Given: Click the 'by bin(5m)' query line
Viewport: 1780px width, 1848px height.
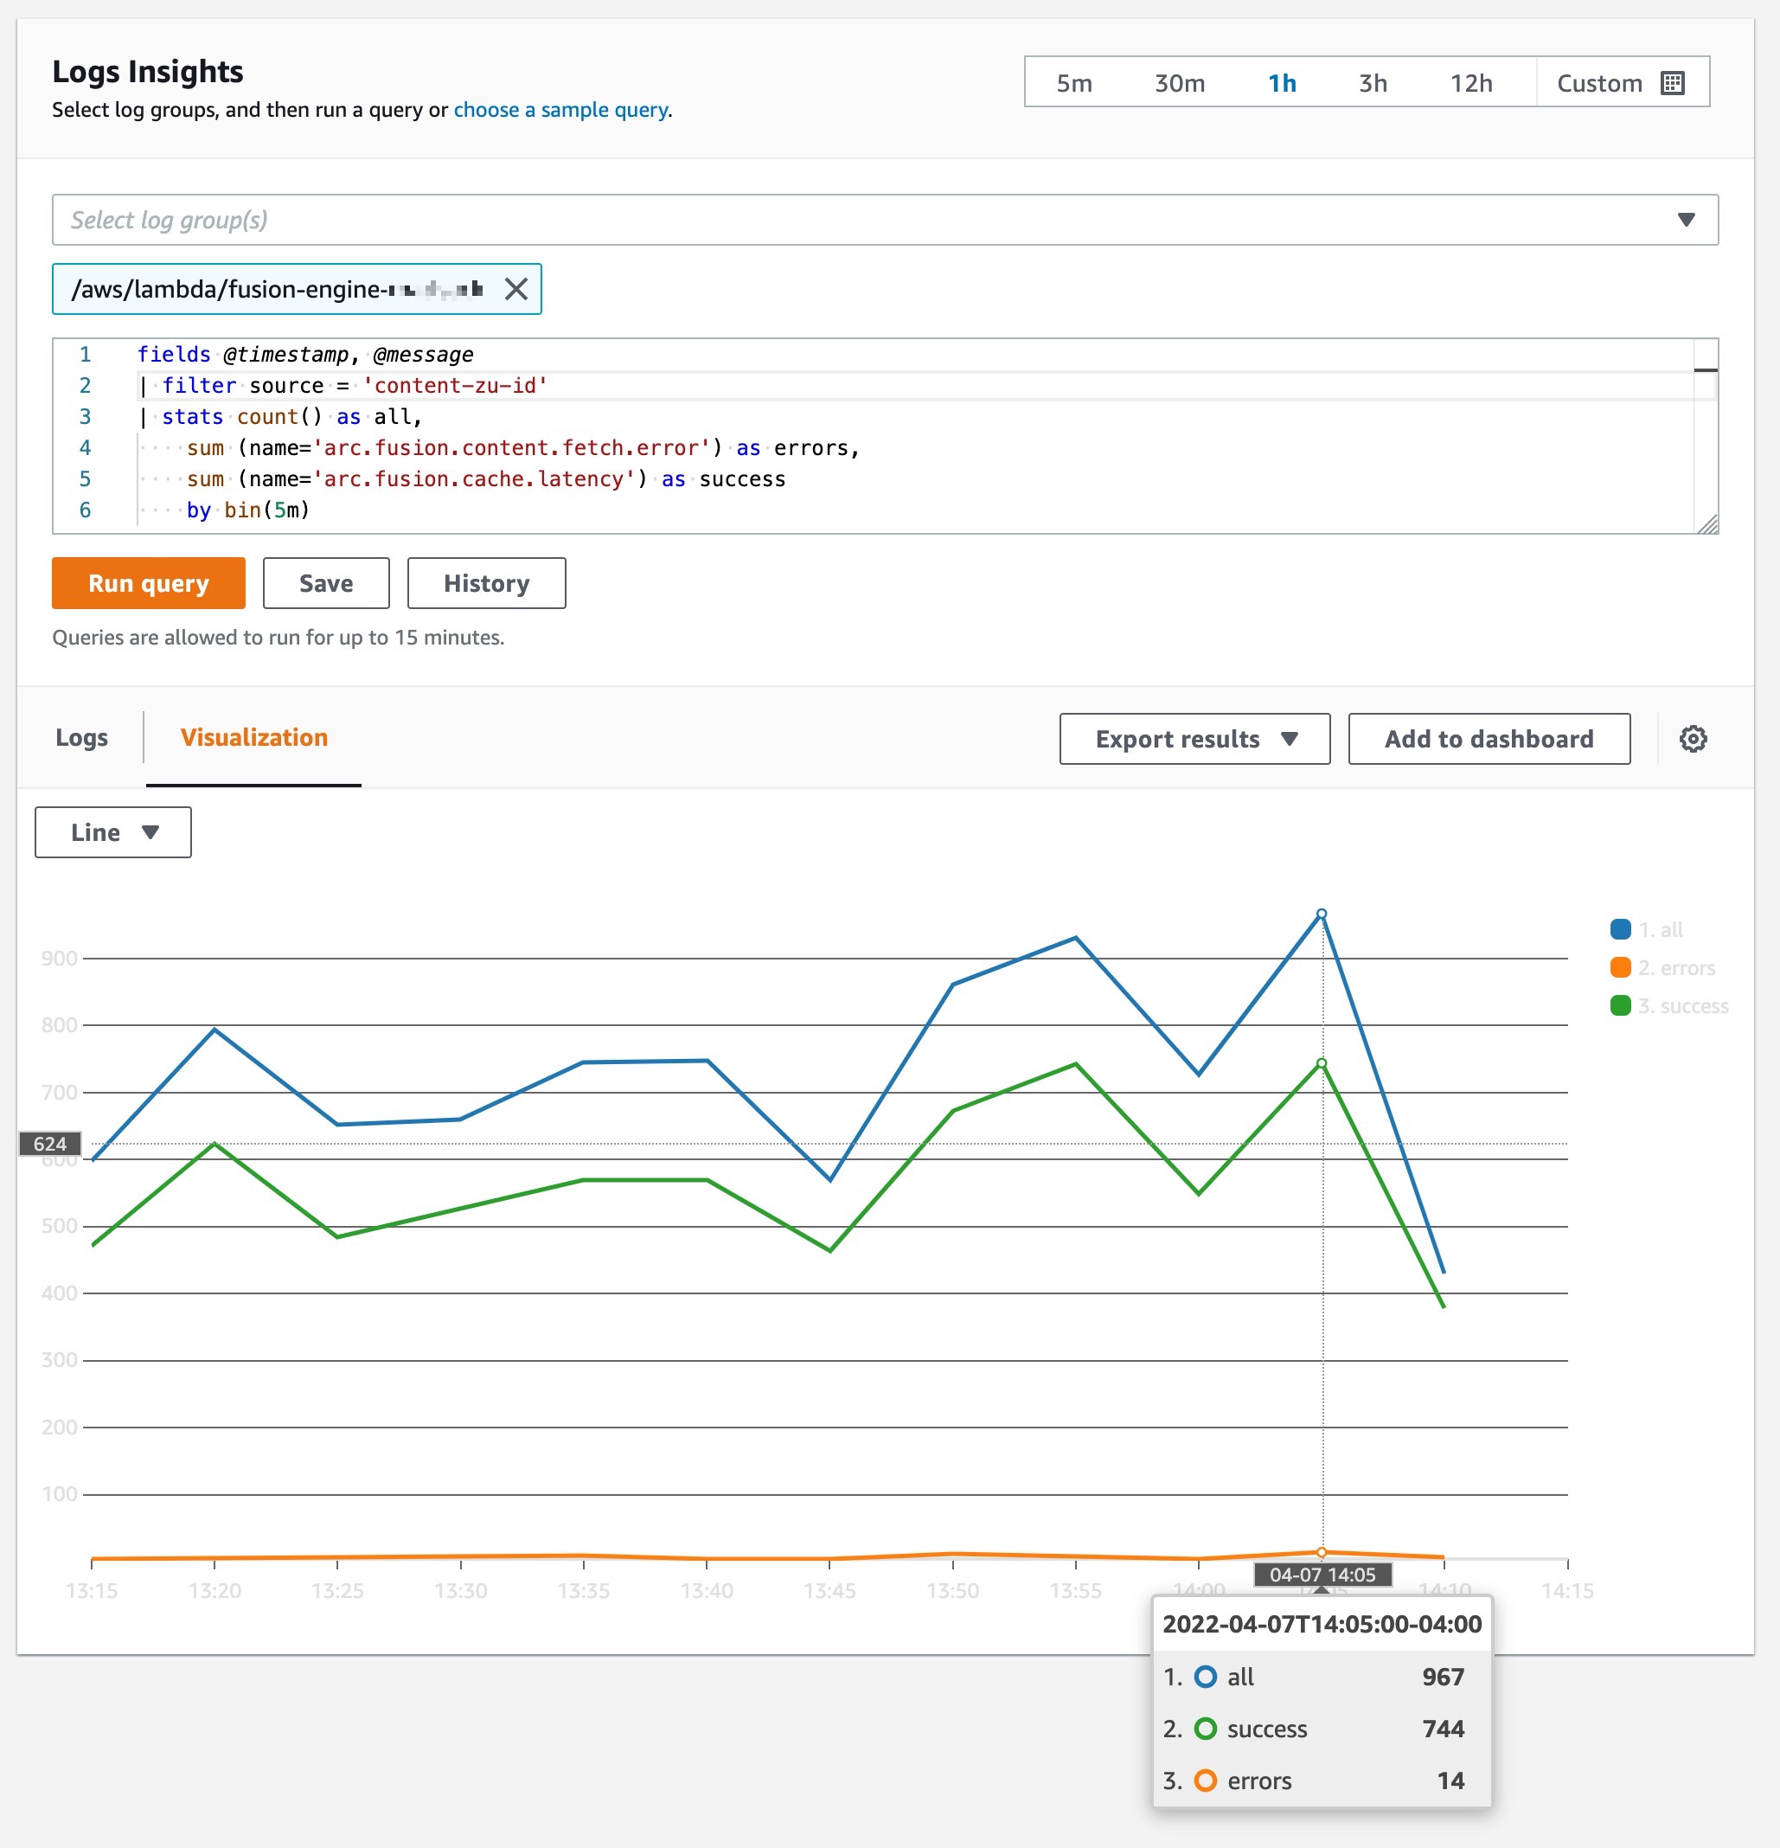Looking at the screenshot, I should pos(248,510).
